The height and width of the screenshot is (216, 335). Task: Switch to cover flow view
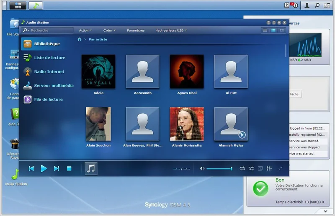[282, 30]
